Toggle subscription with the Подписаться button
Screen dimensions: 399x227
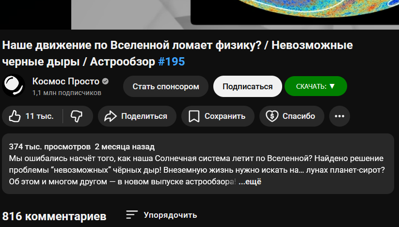point(247,86)
